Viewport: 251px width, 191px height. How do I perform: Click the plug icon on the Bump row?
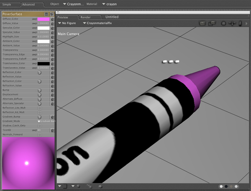coord(52,90)
